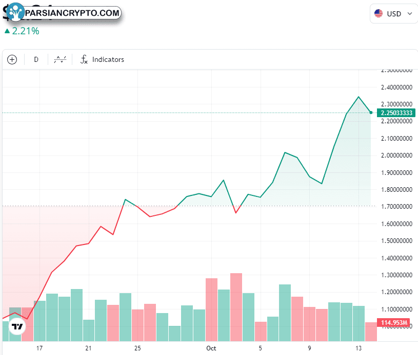Click the TradingView logo badge

(x=17, y=326)
